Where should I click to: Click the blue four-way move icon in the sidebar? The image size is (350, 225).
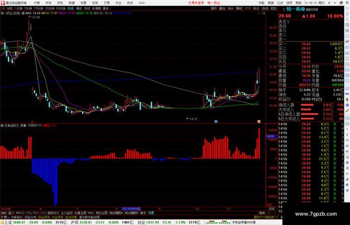(x=347, y=105)
